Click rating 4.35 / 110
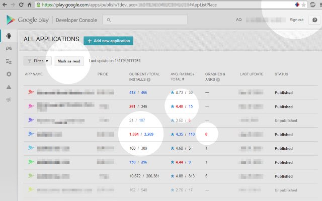 [x=183, y=134]
